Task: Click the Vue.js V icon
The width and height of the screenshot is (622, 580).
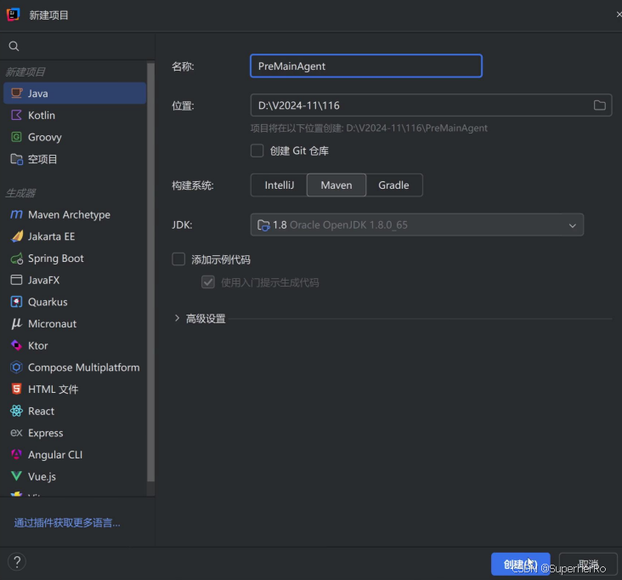Action: [x=16, y=476]
